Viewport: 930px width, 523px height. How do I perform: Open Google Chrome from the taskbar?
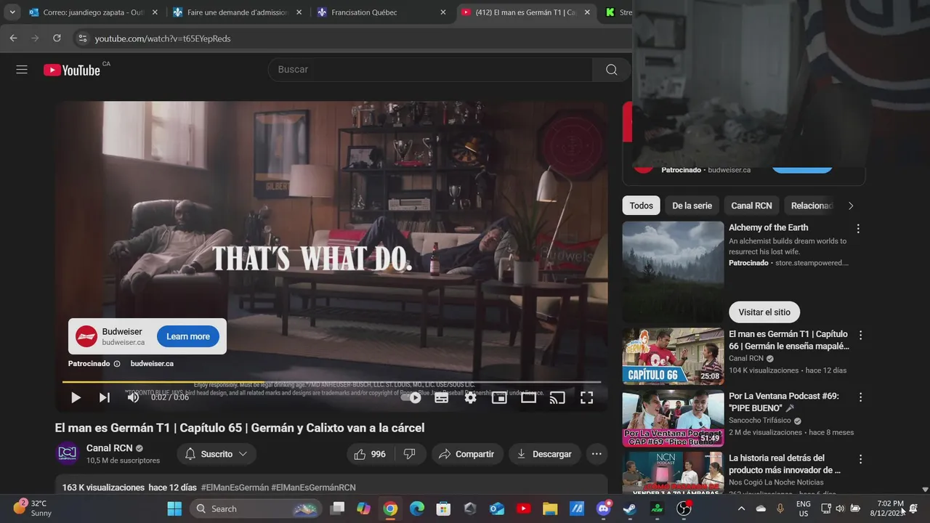pos(390,508)
